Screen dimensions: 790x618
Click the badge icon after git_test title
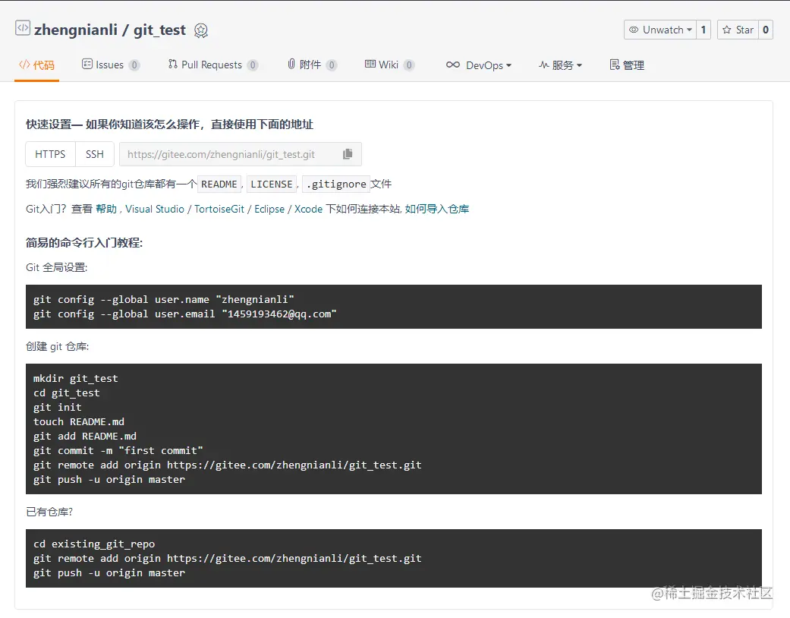coord(201,31)
